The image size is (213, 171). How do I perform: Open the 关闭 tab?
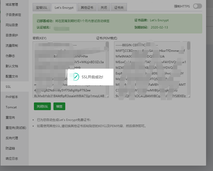(104, 7)
